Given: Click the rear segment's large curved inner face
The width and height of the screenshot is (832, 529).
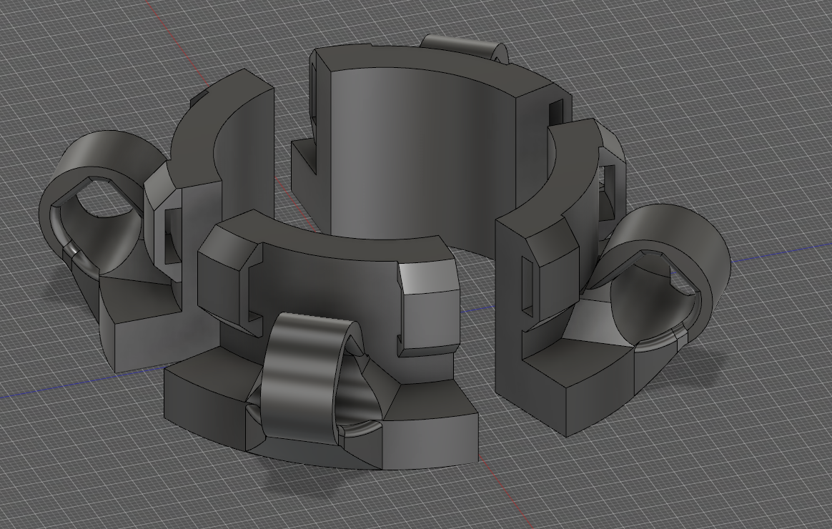Looking at the screenshot, I should [x=425, y=164].
